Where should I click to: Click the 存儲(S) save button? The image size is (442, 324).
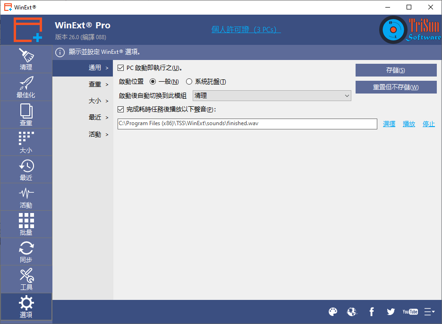click(396, 70)
